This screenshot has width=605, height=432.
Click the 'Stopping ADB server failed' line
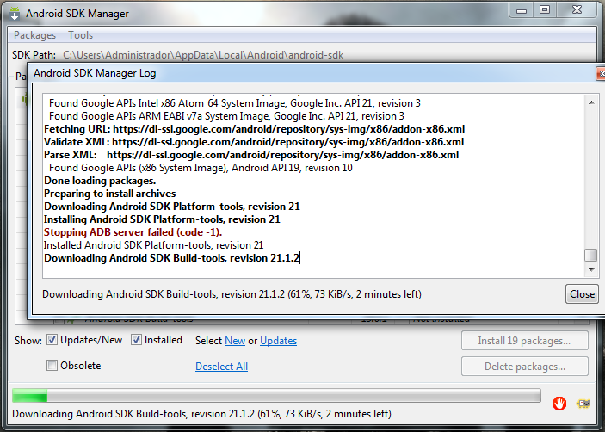tap(133, 232)
